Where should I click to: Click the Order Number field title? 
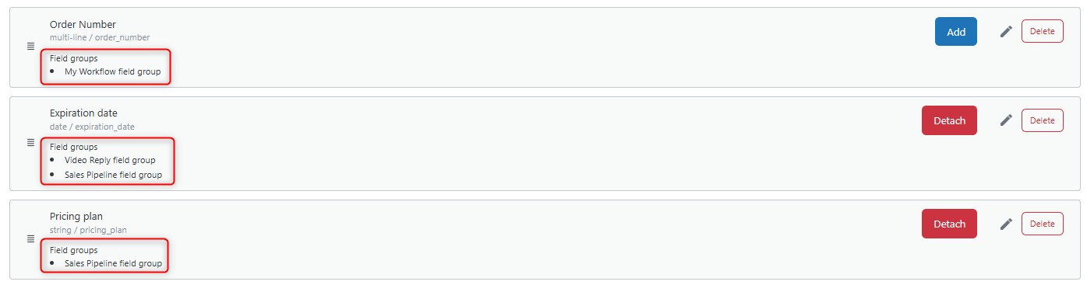pyautogui.click(x=83, y=25)
